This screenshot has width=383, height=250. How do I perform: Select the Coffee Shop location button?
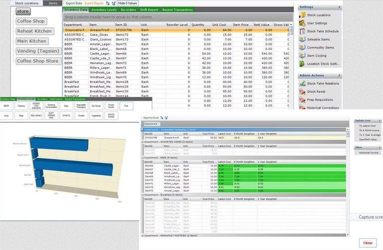[x=30, y=21]
